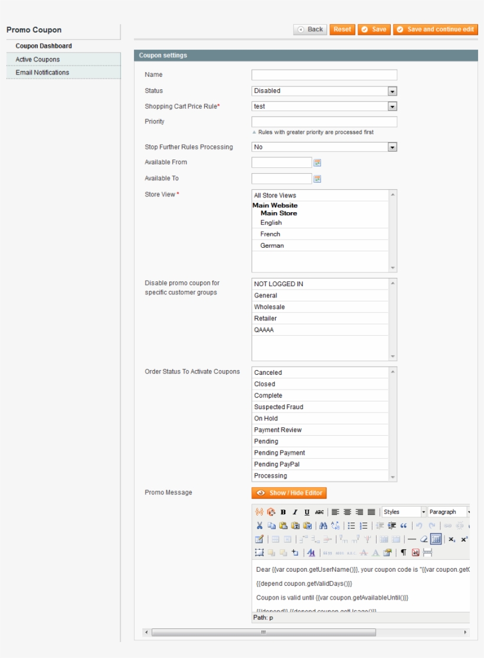Apply bold formatting in the promo message editor

tap(283, 513)
